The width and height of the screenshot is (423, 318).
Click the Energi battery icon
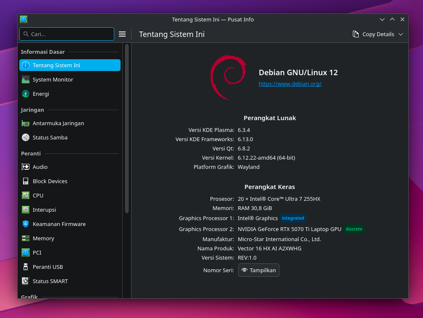point(25,94)
